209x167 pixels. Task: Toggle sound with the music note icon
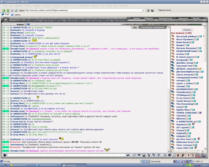(x=158, y=155)
